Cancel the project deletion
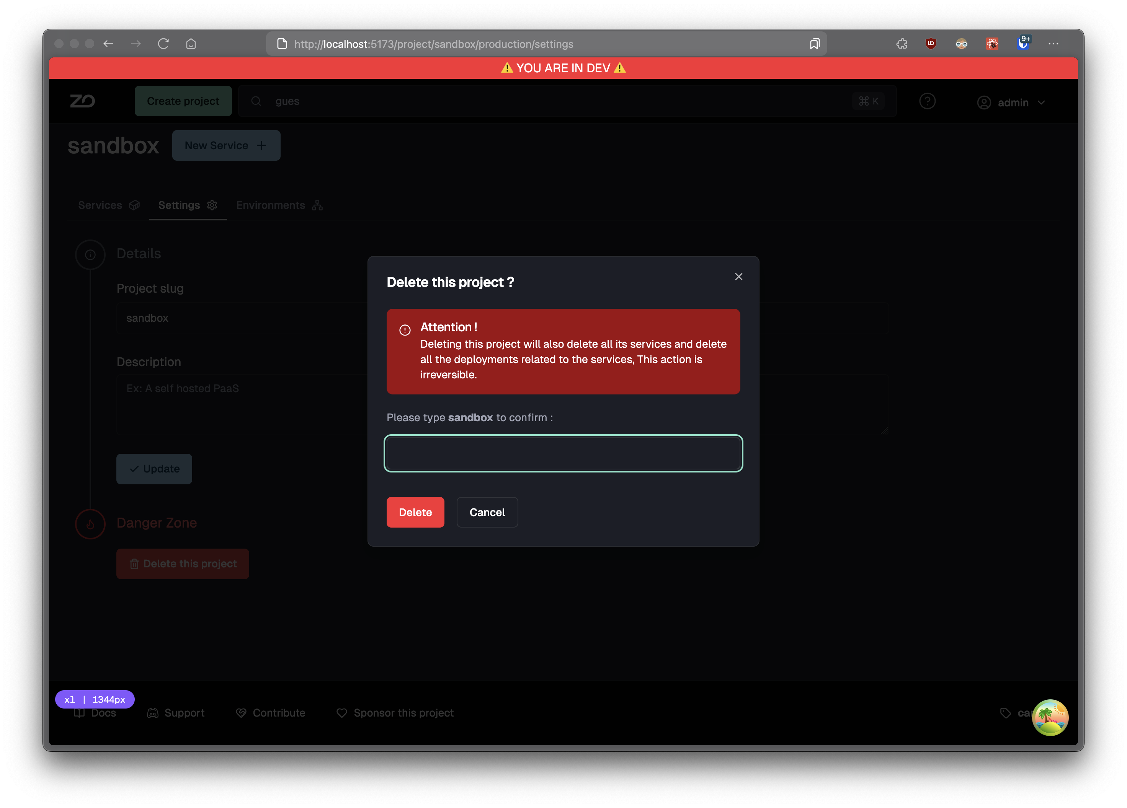Screen dimensions: 1127x808 (x=487, y=512)
